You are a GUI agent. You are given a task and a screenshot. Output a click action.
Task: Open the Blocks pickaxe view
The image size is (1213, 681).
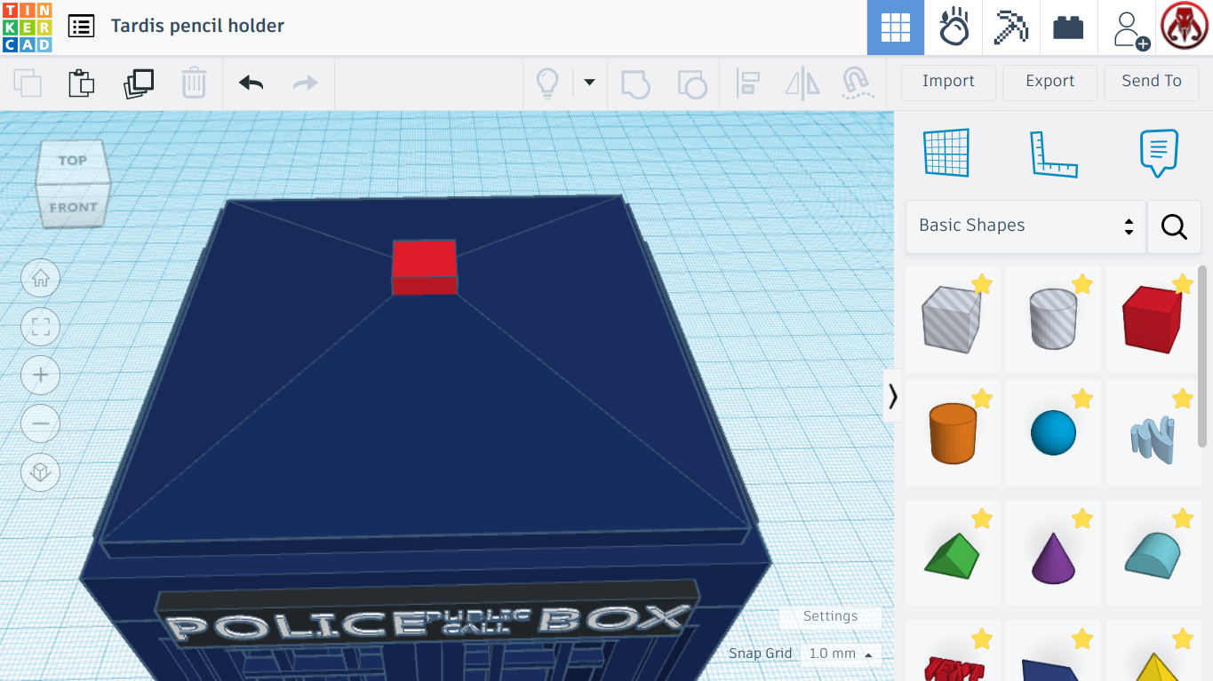tap(1010, 28)
